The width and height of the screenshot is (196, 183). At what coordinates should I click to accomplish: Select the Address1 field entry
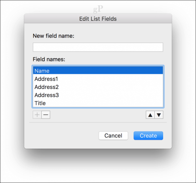98,79
